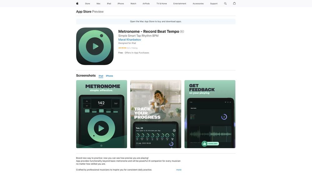Screen dimensions: 312x176
Task: Open the Mac menu item
Action: (x=99, y=3)
